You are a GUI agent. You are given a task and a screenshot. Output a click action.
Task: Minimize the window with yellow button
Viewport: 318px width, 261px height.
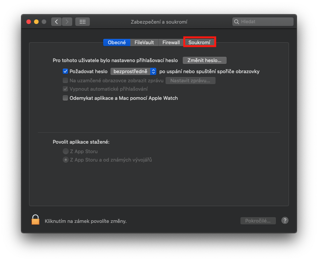[x=36, y=22]
